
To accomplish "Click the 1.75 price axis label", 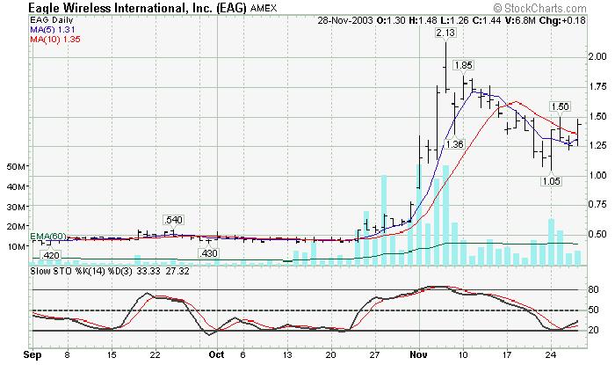I will point(598,87).
